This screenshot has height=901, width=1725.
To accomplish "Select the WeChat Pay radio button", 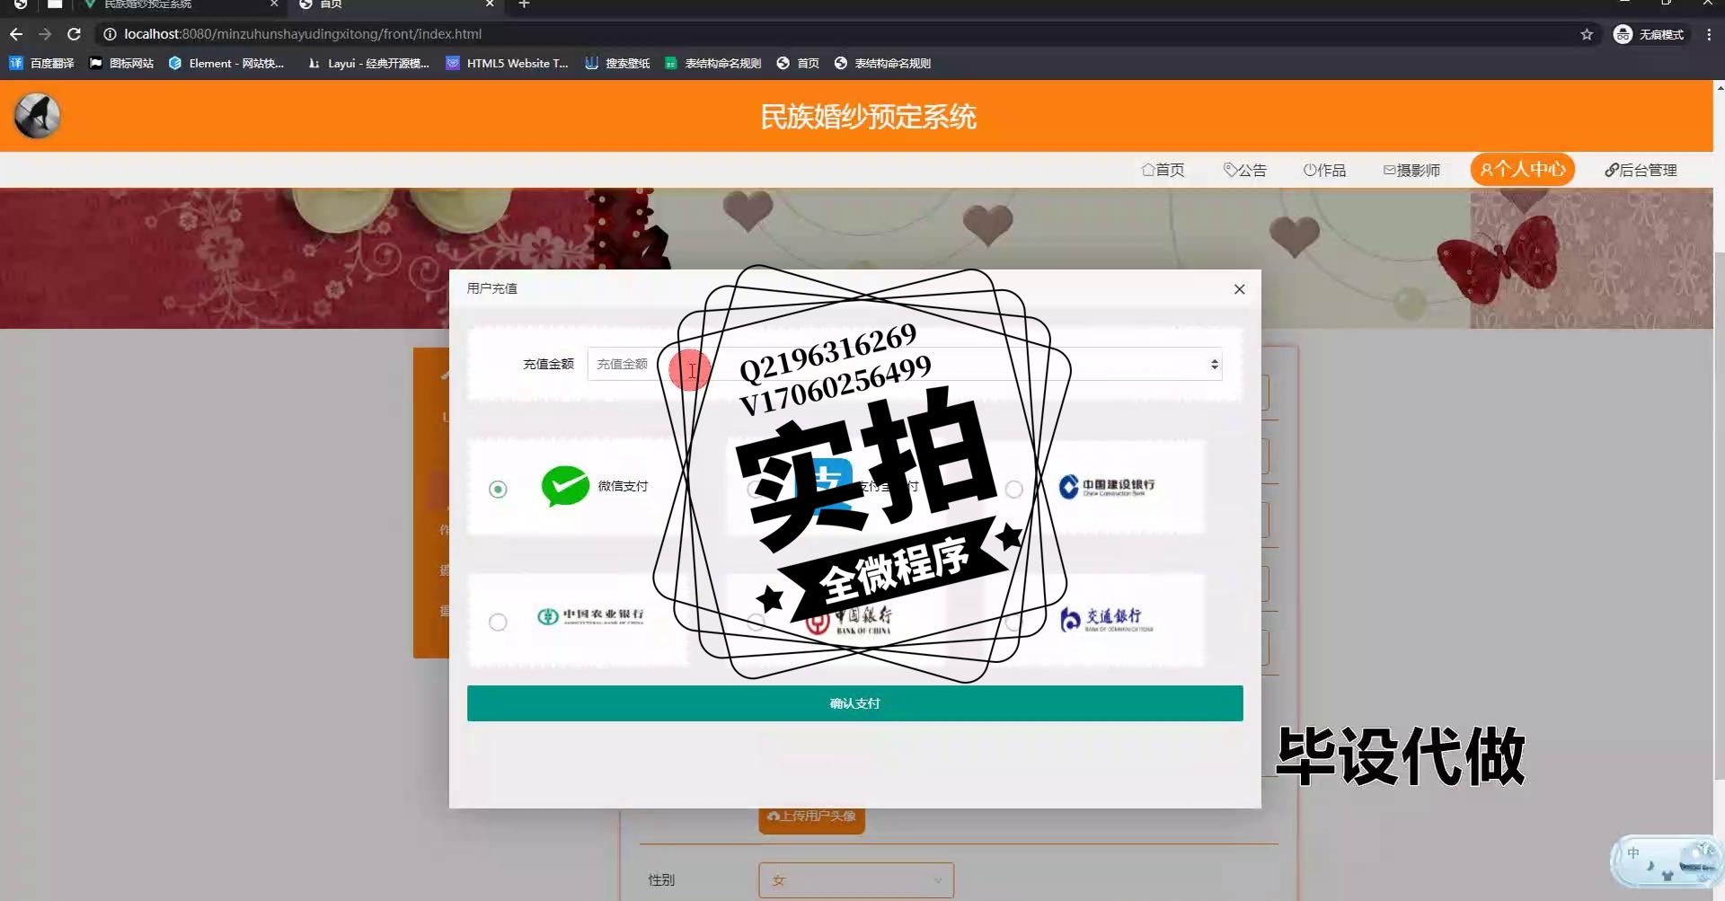I will (498, 489).
